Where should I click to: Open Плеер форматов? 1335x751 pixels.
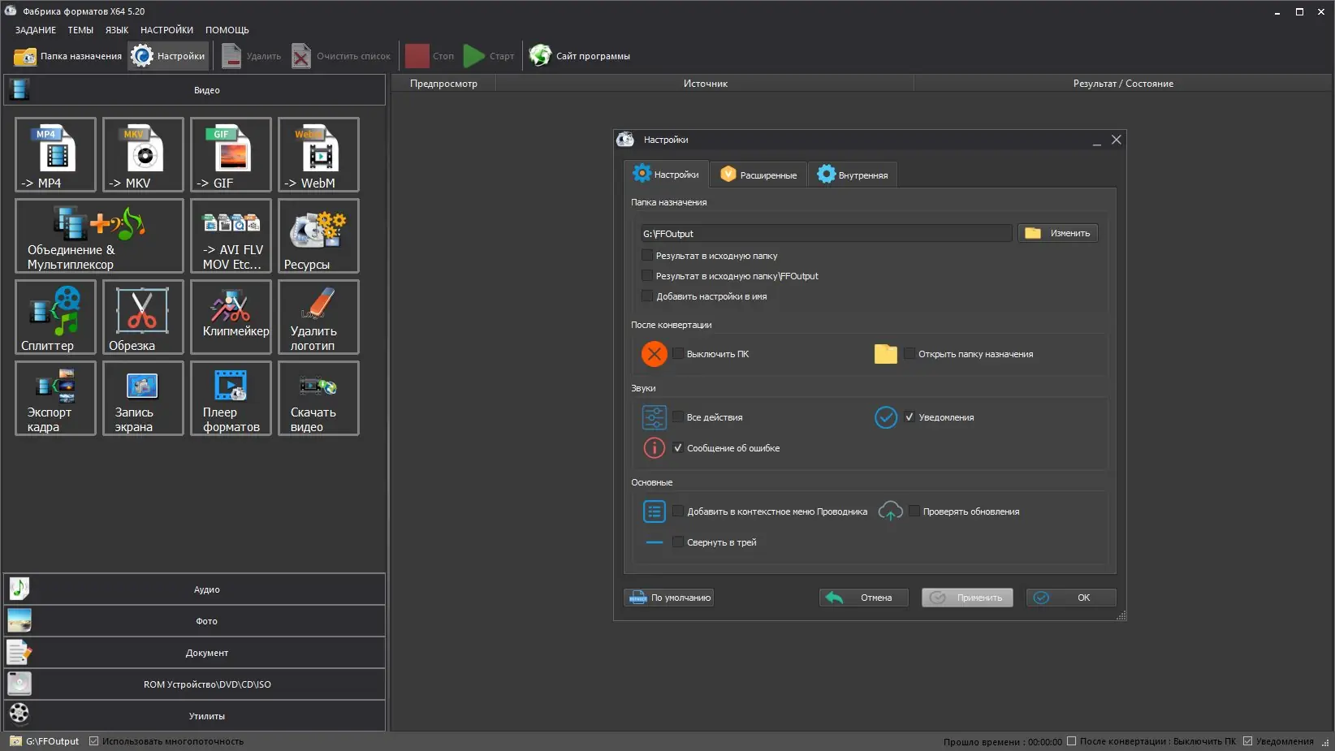click(x=231, y=398)
